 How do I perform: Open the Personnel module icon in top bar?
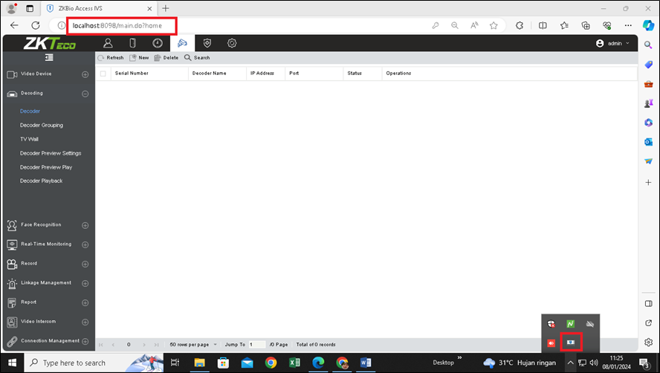108,43
